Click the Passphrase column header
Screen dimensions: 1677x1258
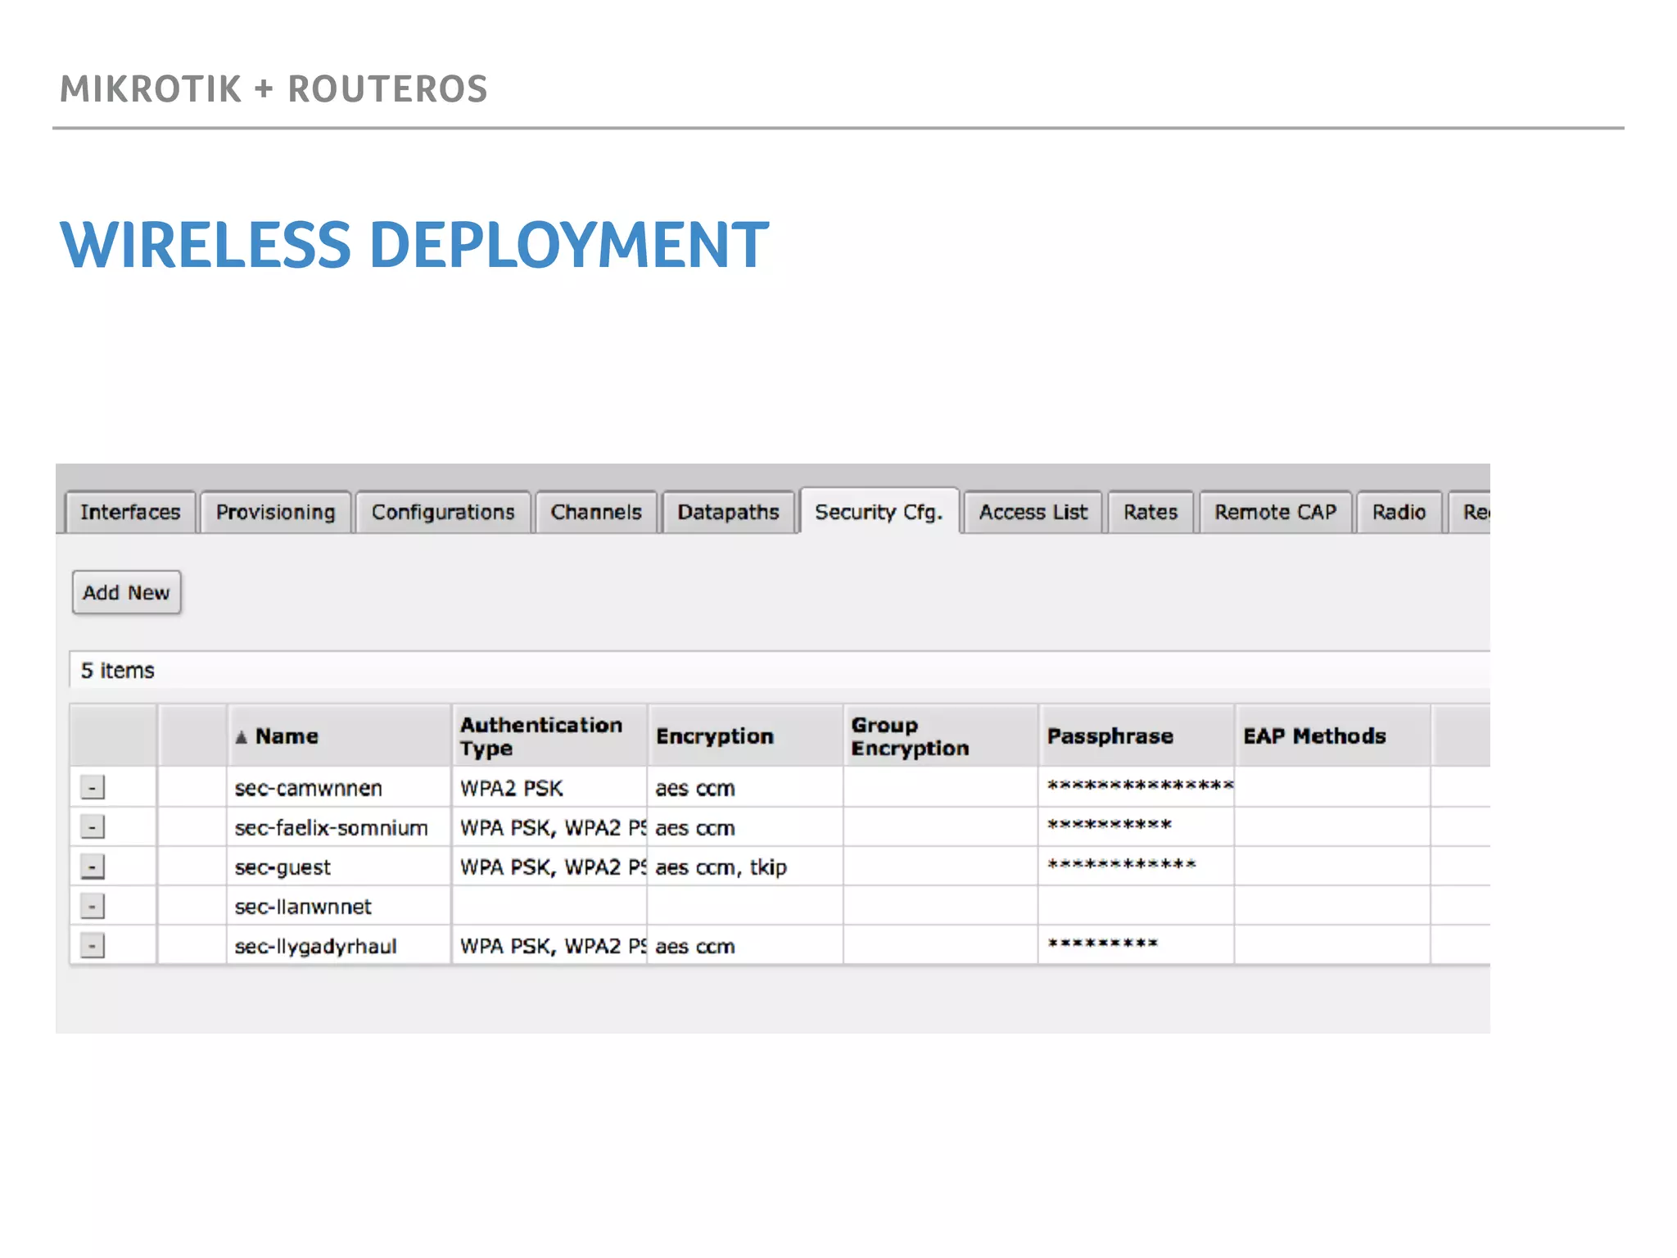pyautogui.click(x=1137, y=735)
